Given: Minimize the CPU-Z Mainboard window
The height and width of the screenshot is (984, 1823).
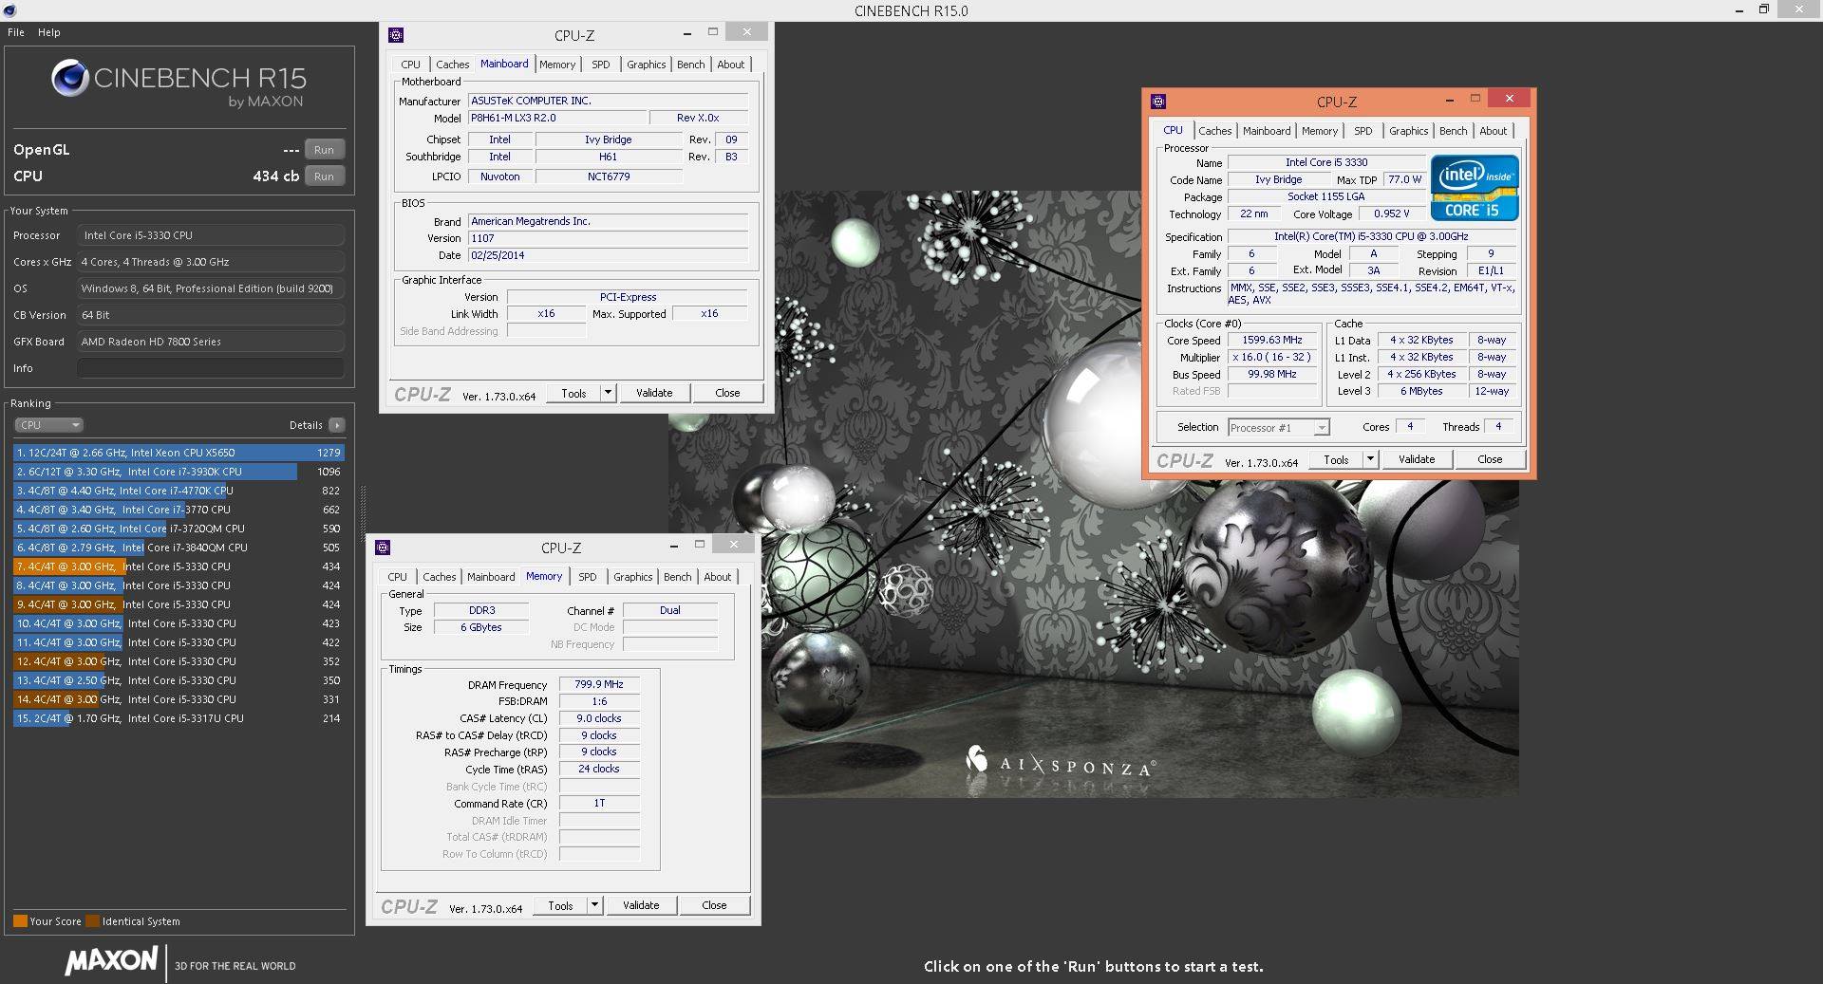Looking at the screenshot, I should (x=687, y=34).
